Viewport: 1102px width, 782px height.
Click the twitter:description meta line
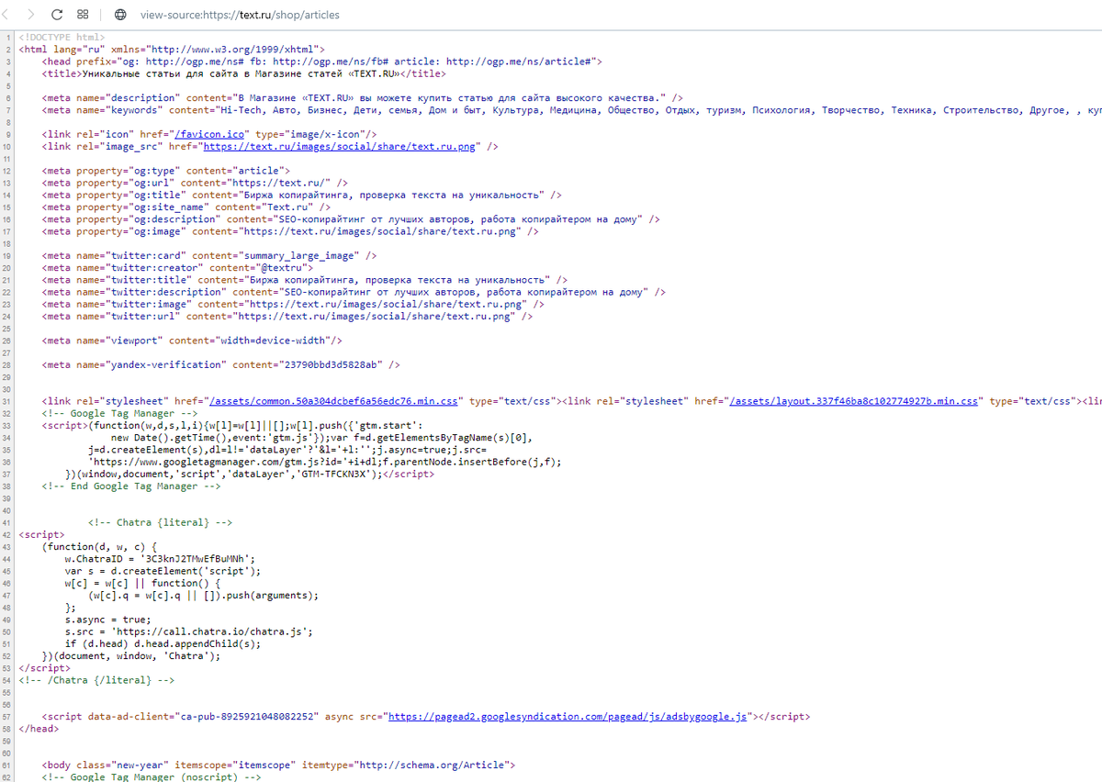point(354,292)
